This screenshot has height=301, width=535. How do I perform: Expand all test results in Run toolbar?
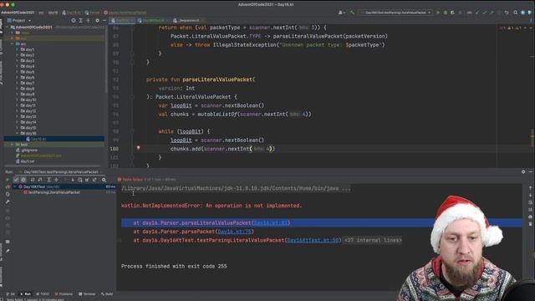click(x=48, y=180)
